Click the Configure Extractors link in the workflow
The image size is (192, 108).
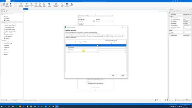[95, 87]
